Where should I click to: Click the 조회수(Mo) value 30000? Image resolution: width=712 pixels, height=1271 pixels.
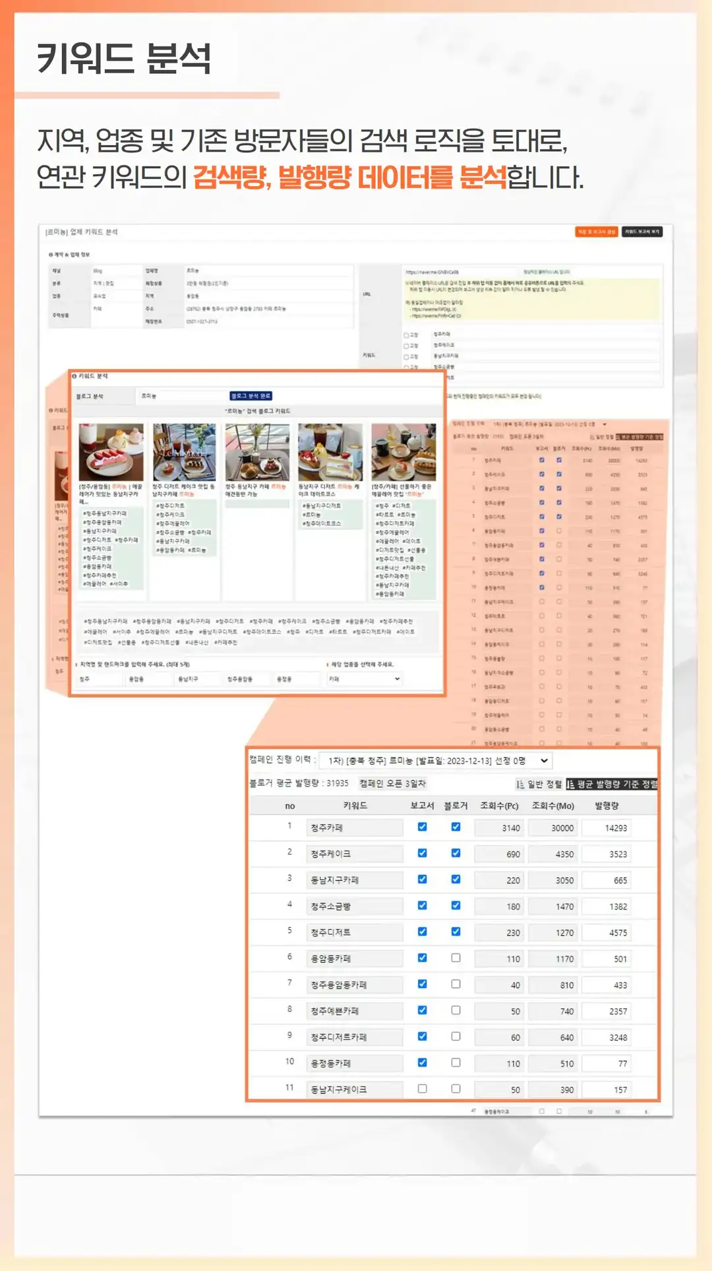pos(552,828)
